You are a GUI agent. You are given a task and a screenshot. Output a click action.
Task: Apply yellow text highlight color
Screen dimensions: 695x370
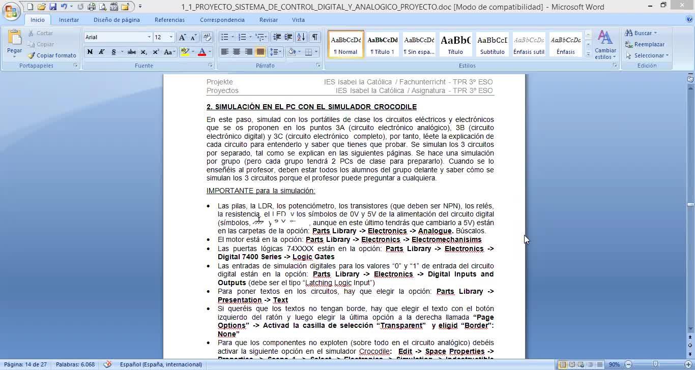pyautogui.click(x=184, y=52)
